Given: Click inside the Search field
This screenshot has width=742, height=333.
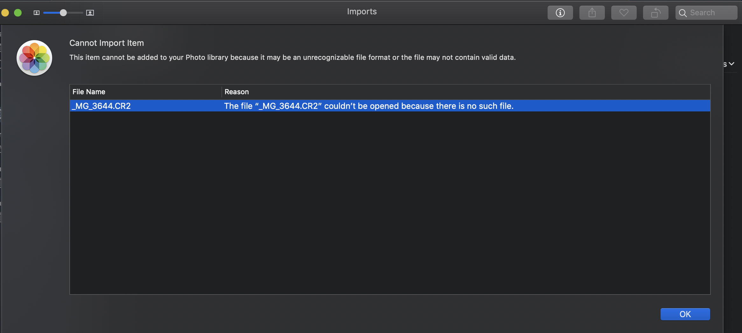Looking at the screenshot, I should [706, 13].
